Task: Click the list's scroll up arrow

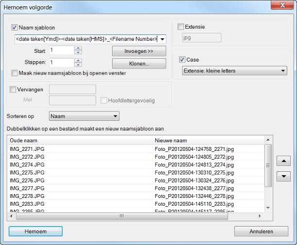Action: point(268,140)
